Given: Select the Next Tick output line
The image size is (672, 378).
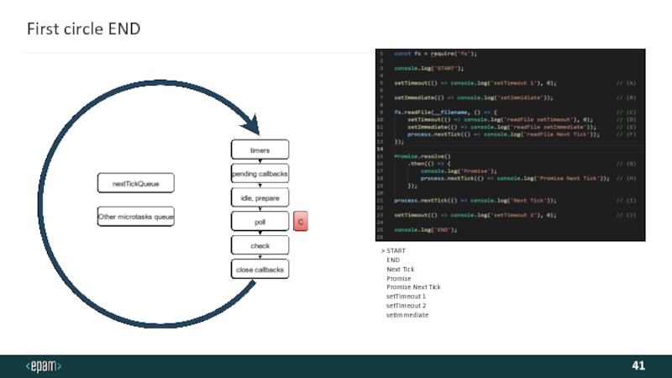Looking at the screenshot, I should click(400, 270).
